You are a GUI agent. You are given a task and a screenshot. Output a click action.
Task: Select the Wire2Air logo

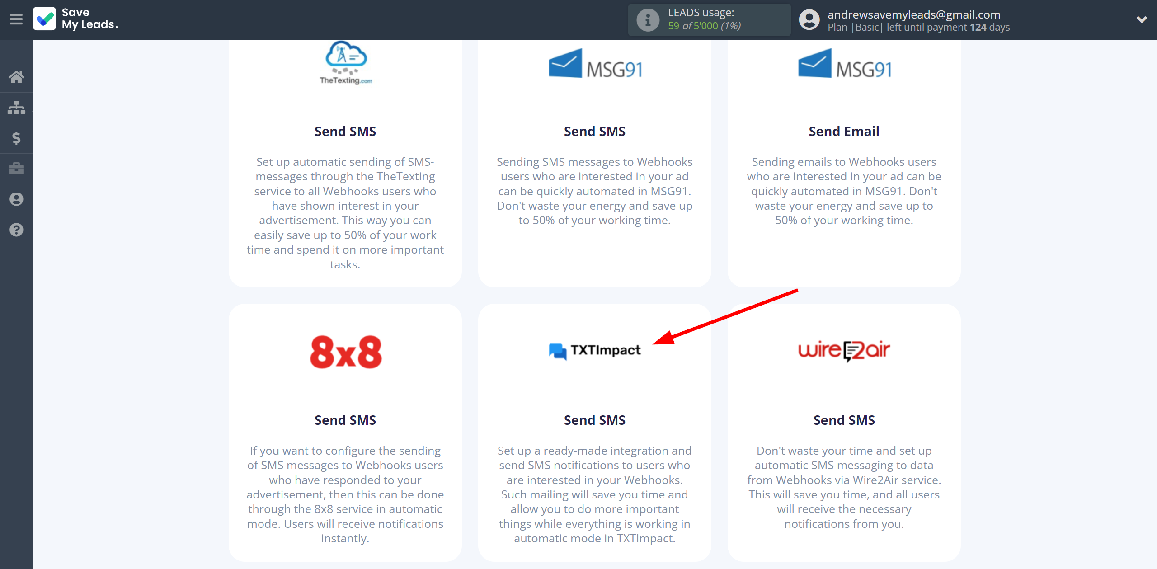point(844,351)
